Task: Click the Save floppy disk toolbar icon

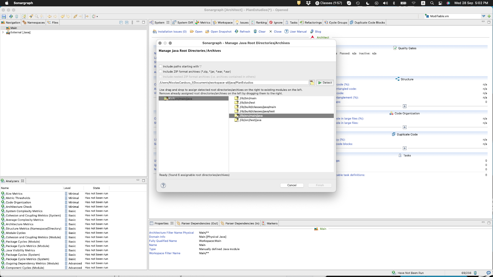Action: tap(4, 16)
